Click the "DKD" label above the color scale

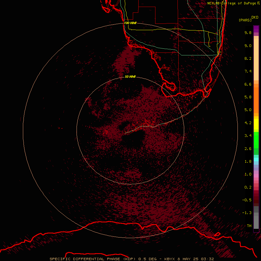(255, 17)
